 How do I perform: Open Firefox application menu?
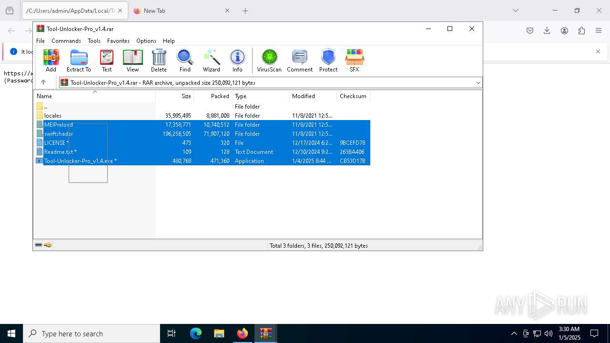[x=599, y=30]
